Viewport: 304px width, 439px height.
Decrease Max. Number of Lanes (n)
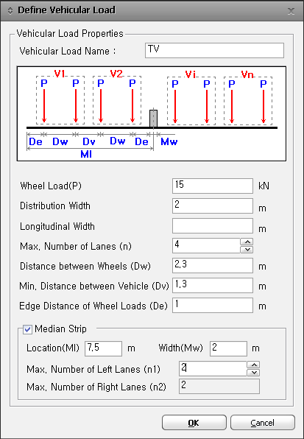247,250
